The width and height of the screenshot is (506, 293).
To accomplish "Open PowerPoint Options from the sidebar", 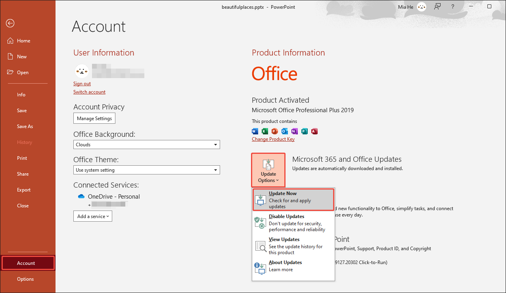I will (x=25, y=279).
